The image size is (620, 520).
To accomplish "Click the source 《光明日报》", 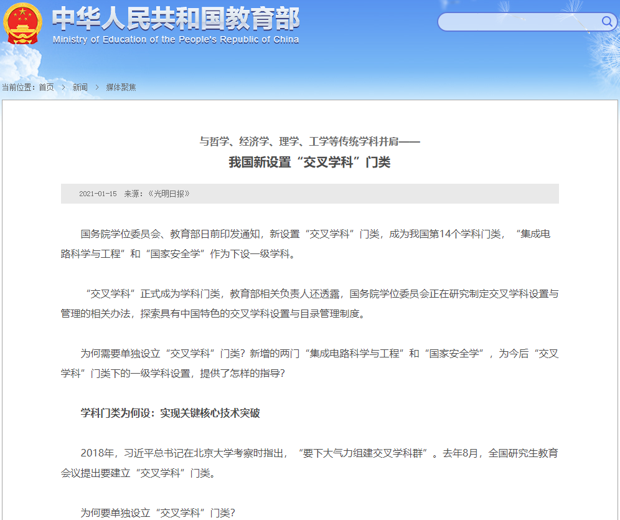I will pyautogui.click(x=168, y=194).
